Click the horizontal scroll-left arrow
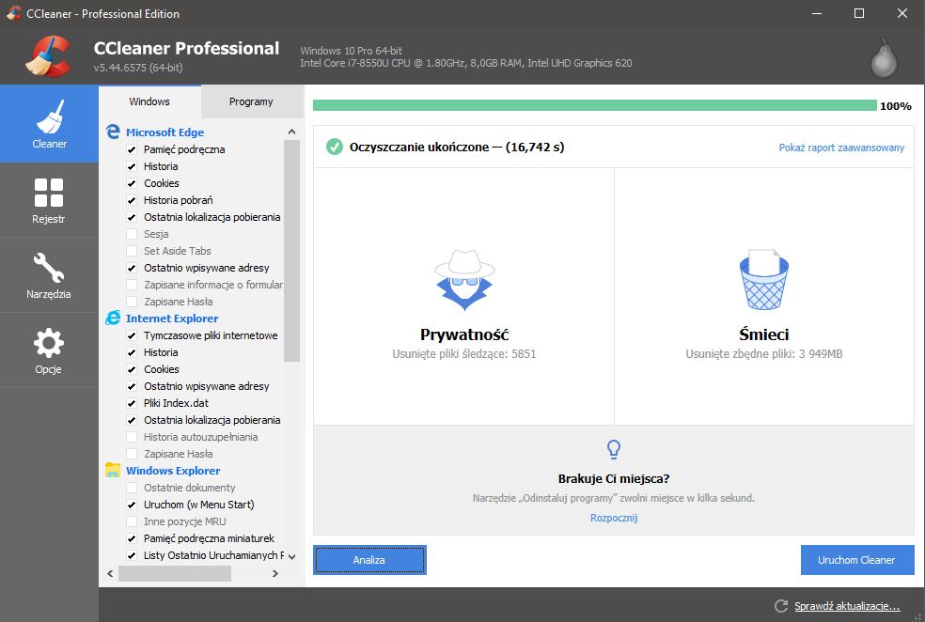 110,573
